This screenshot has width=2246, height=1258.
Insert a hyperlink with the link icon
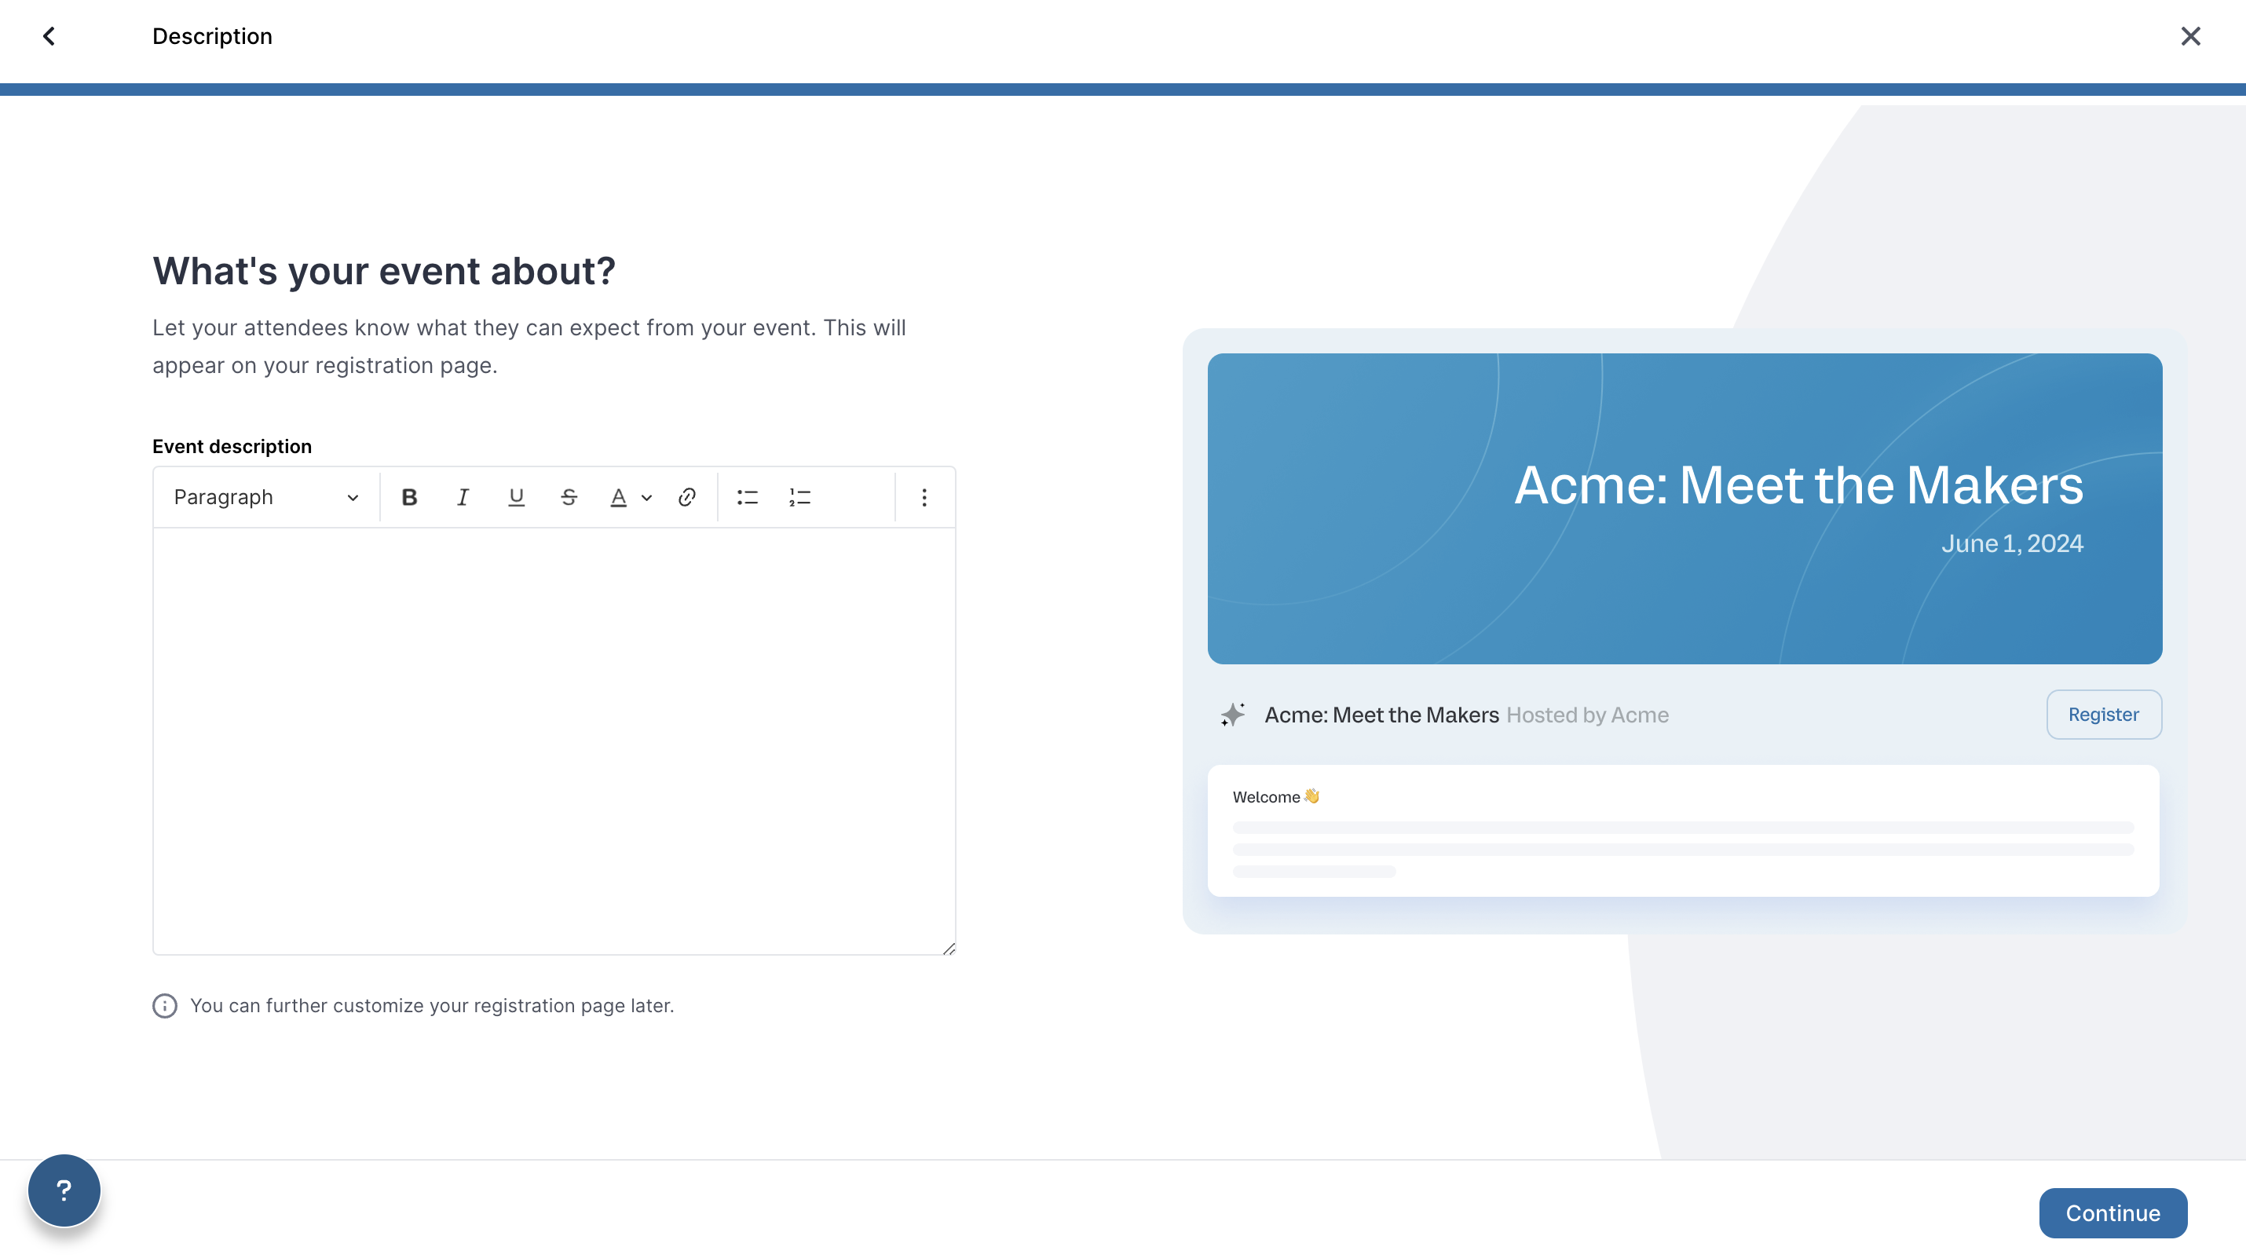[687, 497]
